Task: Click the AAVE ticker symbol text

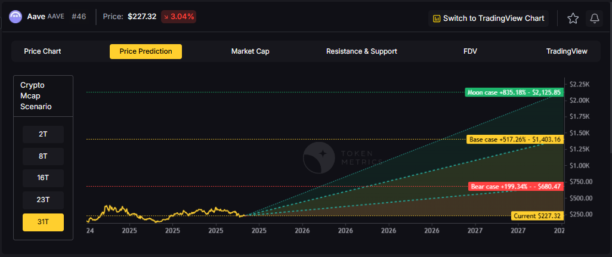Action: 56,17
